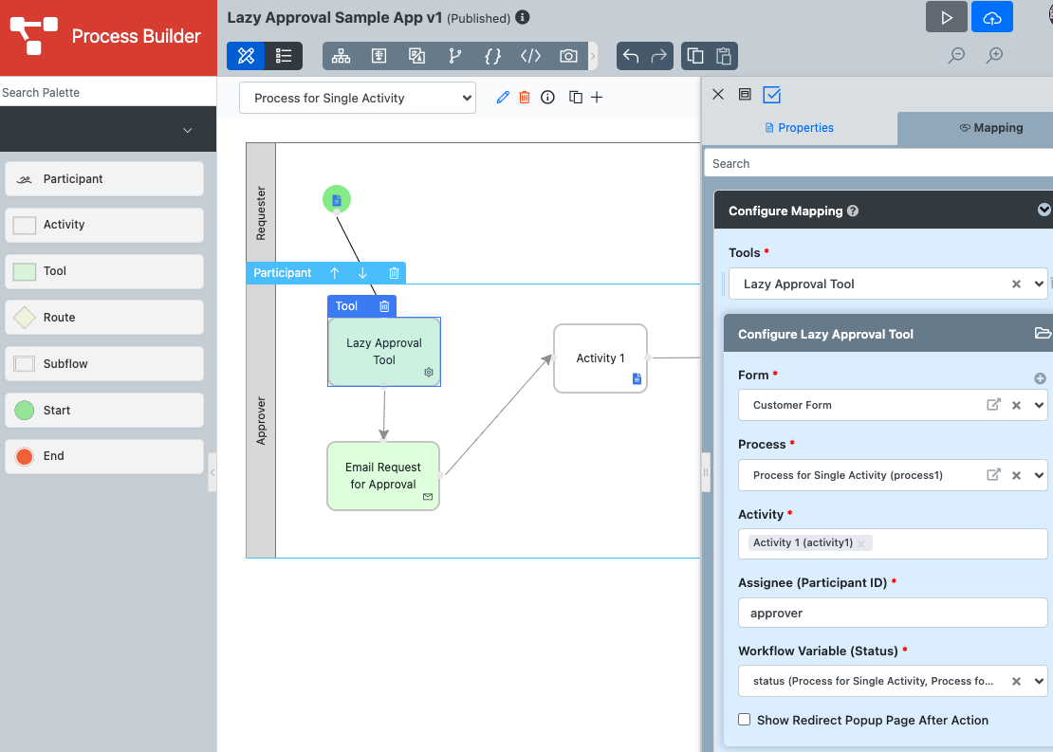Click the blue checkmark apply icon
The image size is (1053, 752).
[x=771, y=94]
